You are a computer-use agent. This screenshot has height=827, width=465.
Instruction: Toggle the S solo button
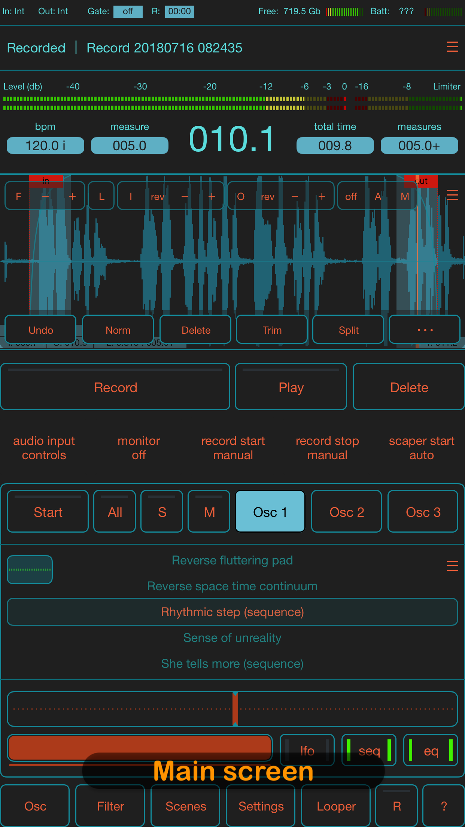(162, 512)
